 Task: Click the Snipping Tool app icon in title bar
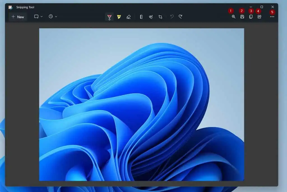tap(11, 7)
